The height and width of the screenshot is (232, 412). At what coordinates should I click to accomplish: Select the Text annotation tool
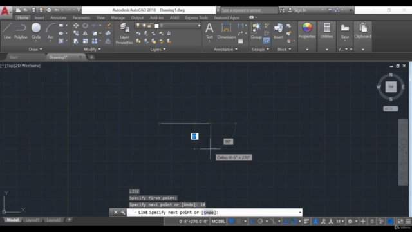(209, 31)
